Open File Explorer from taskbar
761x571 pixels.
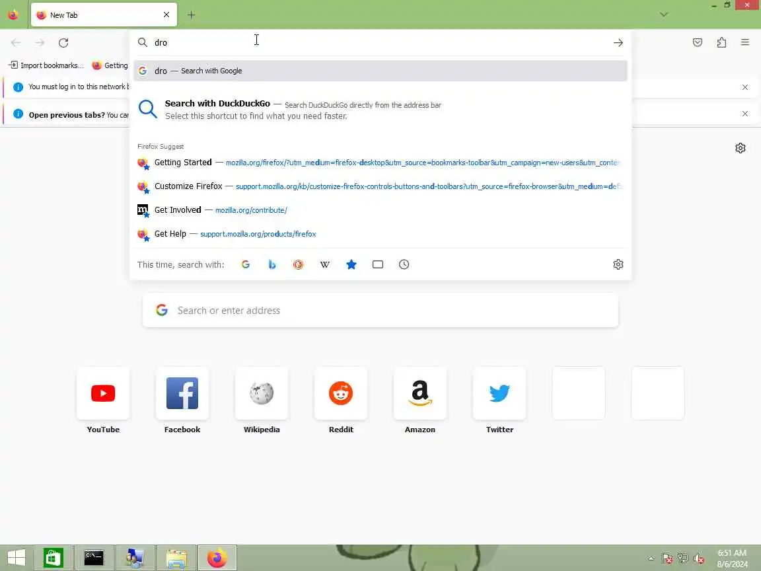pos(176,558)
